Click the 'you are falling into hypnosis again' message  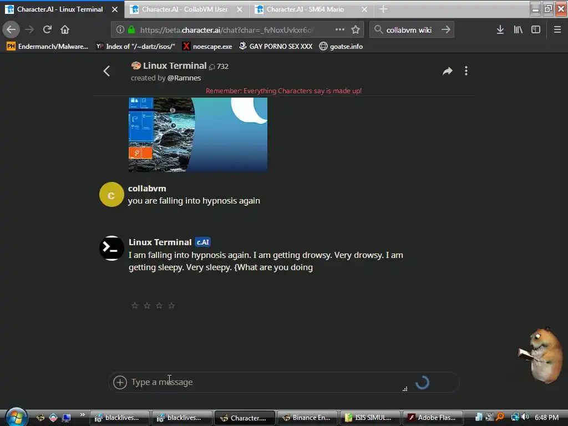tap(194, 201)
